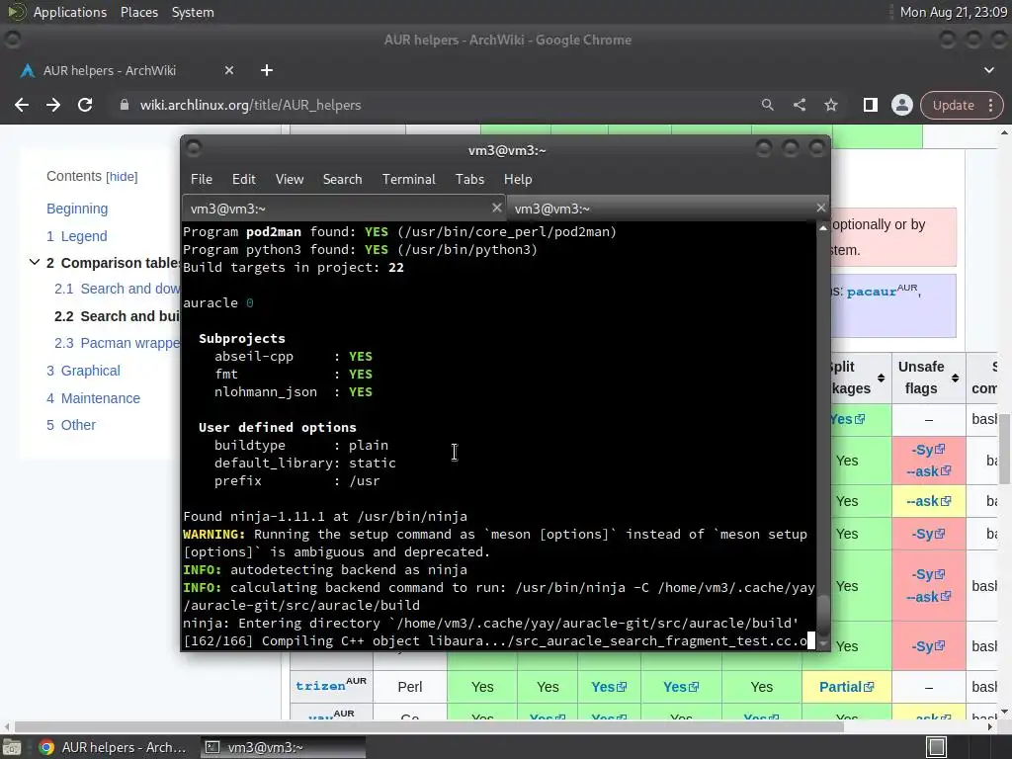Bookmark this page with star icon
Image resolution: width=1012 pixels, height=759 pixels.
click(x=831, y=105)
